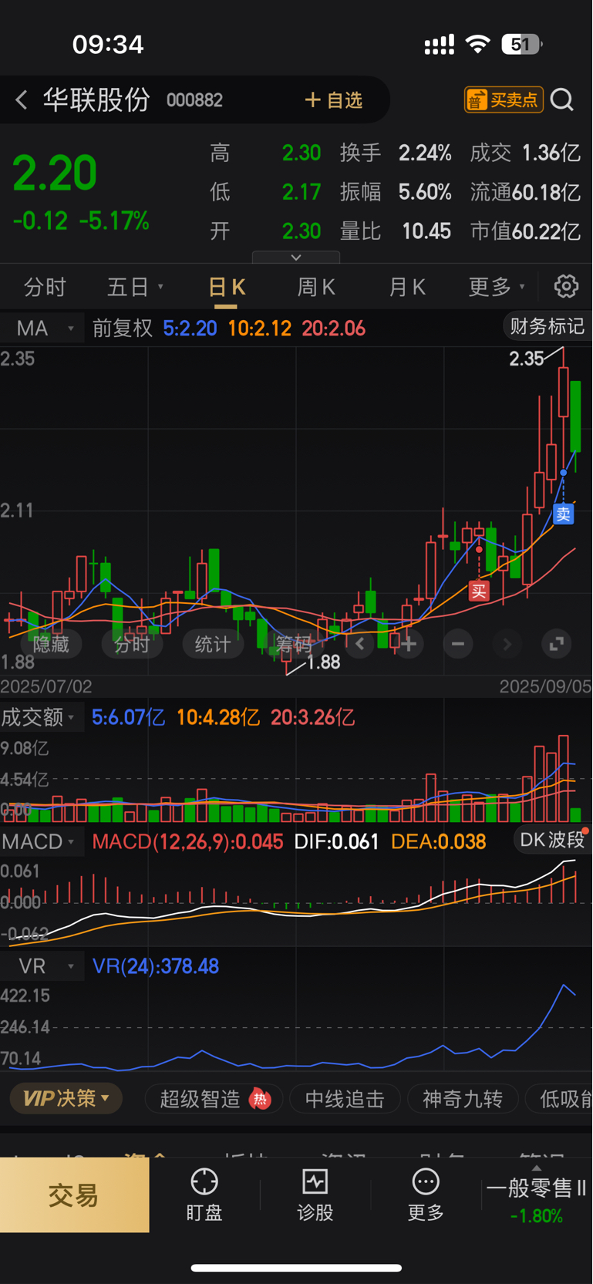The image size is (593, 1284).
Task: Open the search magnifier icon
Action: [x=562, y=99]
